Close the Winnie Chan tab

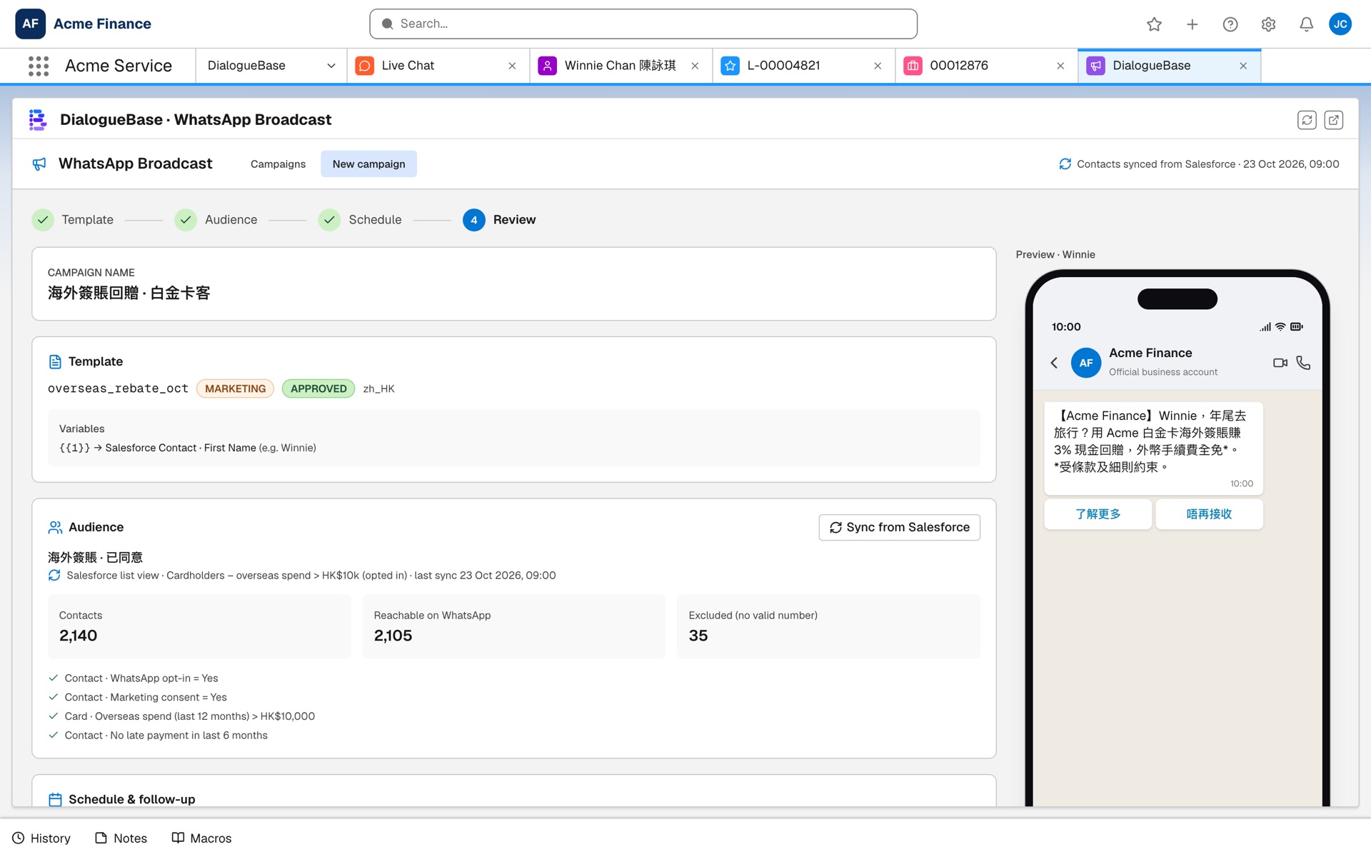click(695, 66)
